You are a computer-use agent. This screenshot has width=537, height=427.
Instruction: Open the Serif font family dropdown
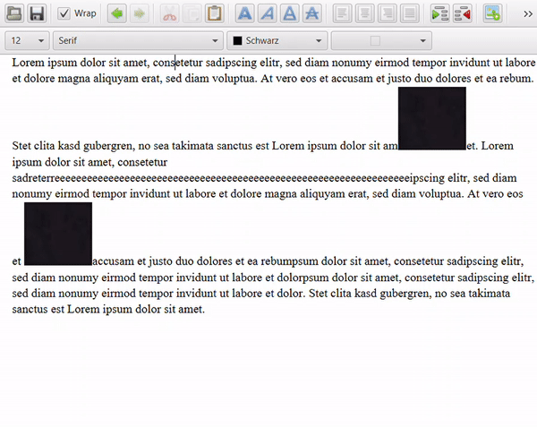click(138, 41)
